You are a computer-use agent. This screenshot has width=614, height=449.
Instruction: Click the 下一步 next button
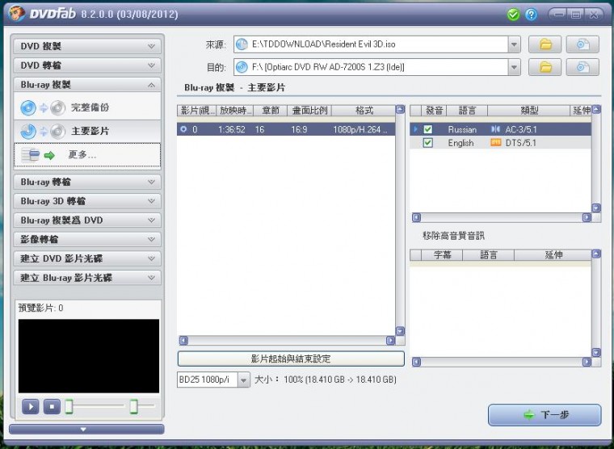pyautogui.click(x=545, y=415)
